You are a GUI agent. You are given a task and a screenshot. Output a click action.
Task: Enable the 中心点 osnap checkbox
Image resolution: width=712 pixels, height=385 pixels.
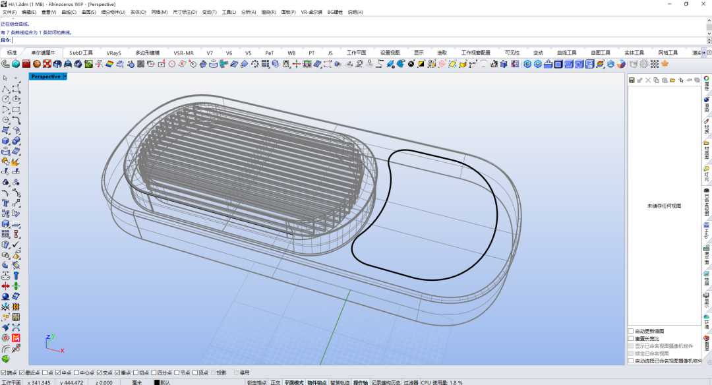pos(76,372)
